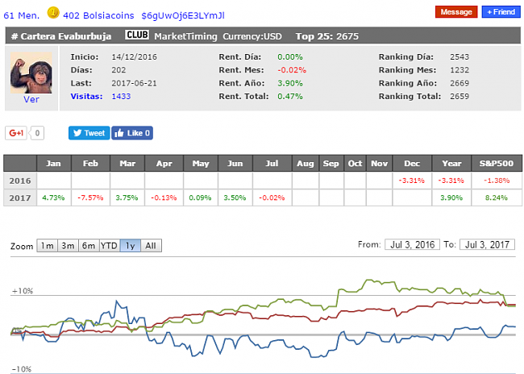Click the MarketTiming label
The width and height of the screenshot is (524, 374).
[185, 36]
